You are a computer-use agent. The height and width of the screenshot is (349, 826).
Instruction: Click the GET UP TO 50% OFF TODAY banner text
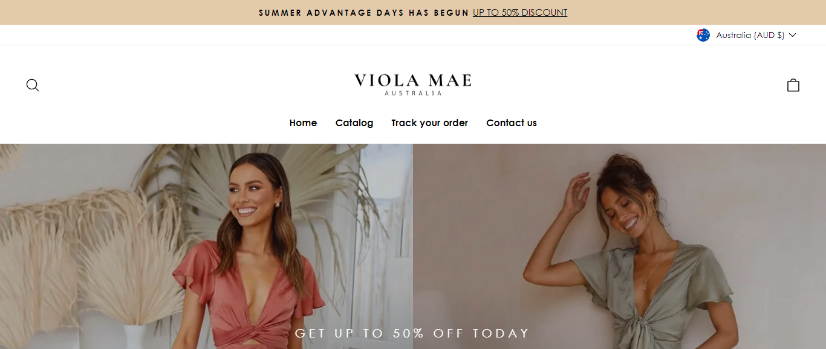tap(412, 333)
